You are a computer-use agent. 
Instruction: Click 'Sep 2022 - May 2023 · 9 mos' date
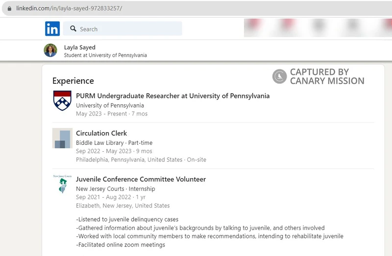tap(114, 151)
